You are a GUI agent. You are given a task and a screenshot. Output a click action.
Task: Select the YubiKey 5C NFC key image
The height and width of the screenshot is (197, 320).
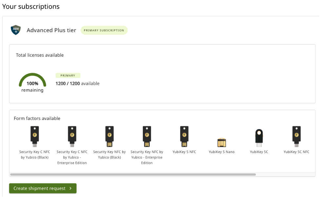click(x=296, y=136)
